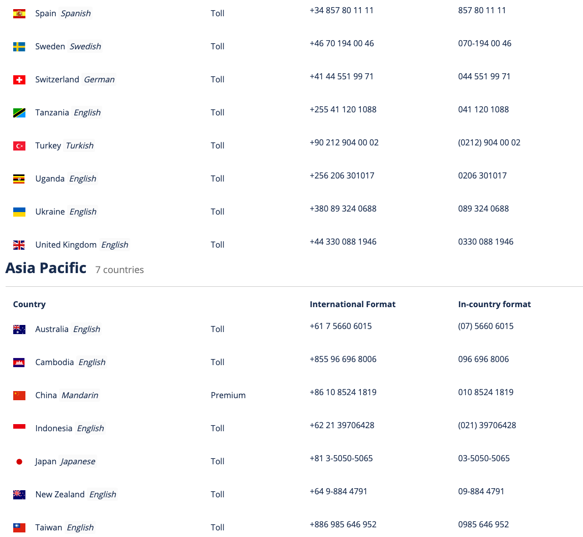The width and height of the screenshot is (583, 537).
Task: Click the Taiwan flag icon
Action: [19, 528]
